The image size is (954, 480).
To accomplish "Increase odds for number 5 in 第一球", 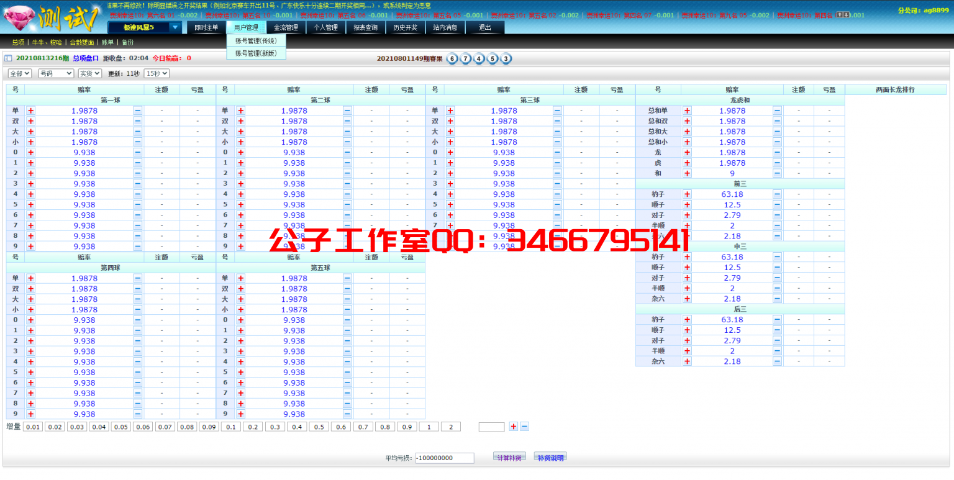I will (x=30, y=205).
